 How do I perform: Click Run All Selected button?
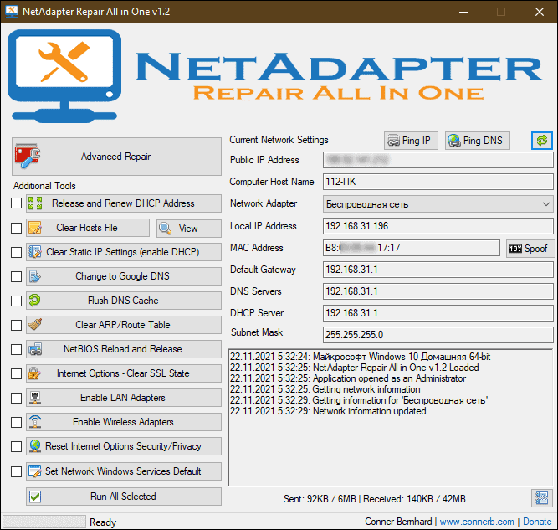pos(124,497)
